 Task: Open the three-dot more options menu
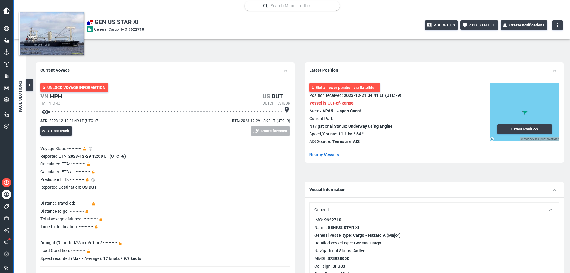coord(558,25)
